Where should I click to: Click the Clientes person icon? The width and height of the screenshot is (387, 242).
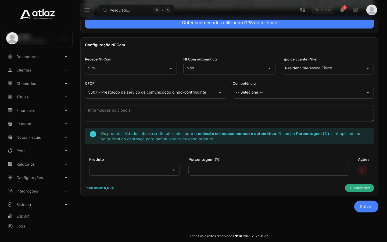[x=10, y=70]
